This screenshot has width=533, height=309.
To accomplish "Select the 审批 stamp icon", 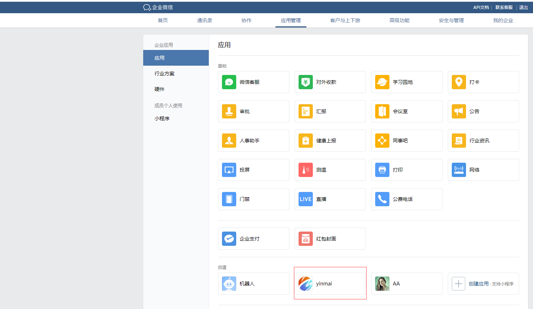I will click(229, 111).
